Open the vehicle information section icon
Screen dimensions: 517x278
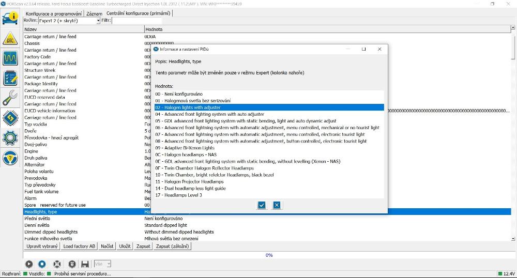10,18
